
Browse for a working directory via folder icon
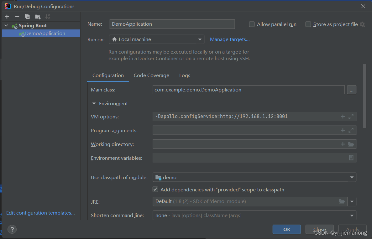351,144
